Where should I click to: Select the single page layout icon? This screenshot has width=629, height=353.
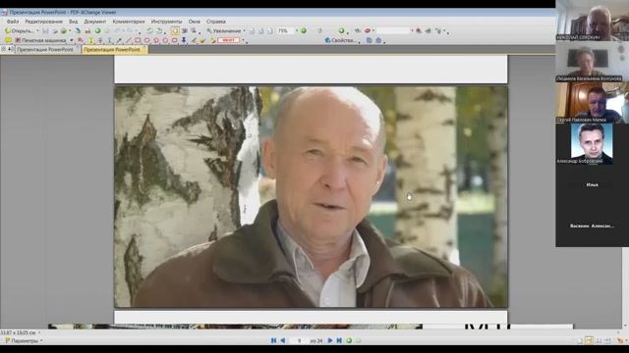click(x=579, y=340)
